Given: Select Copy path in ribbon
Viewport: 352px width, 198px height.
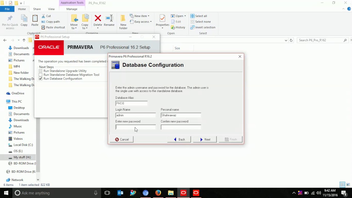Looking at the screenshot, I should tap(50, 22).
